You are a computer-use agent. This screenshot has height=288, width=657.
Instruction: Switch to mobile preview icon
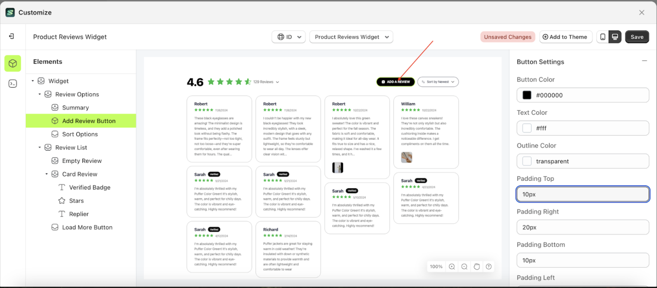point(603,37)
